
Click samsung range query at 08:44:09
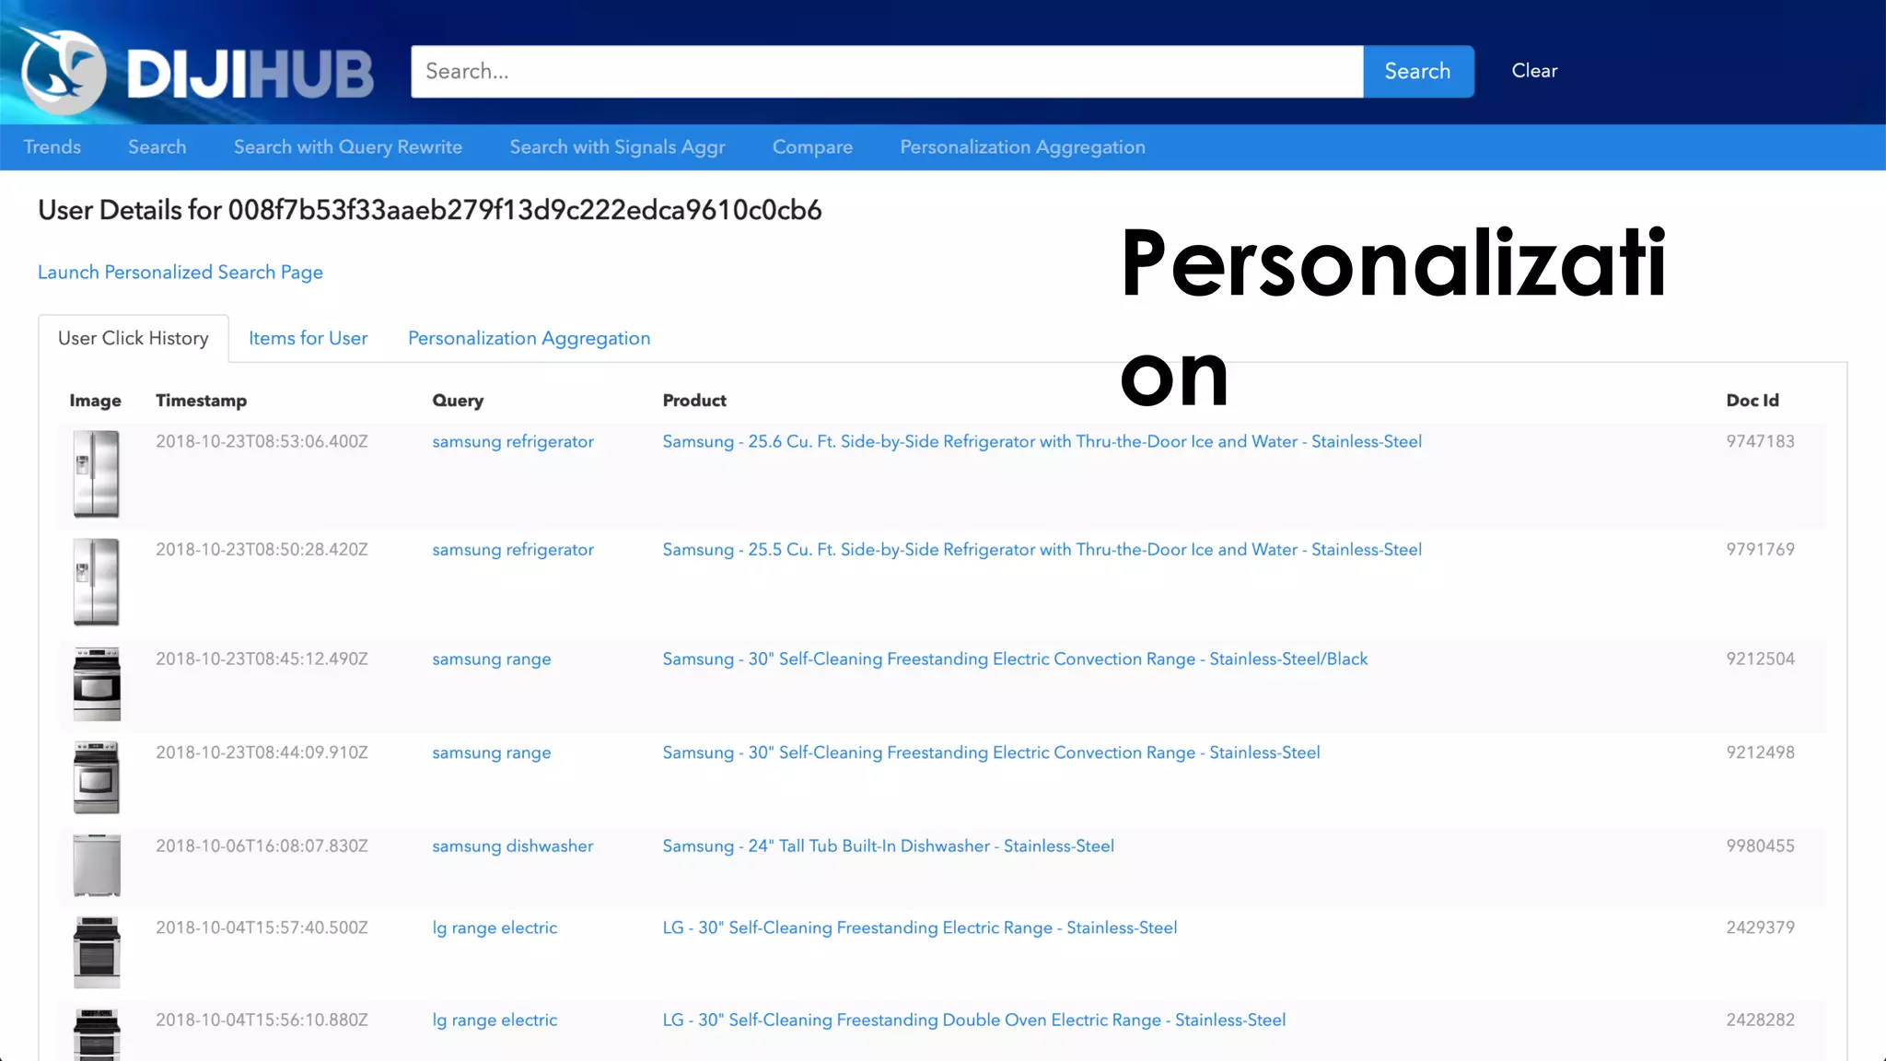(492, 753)
